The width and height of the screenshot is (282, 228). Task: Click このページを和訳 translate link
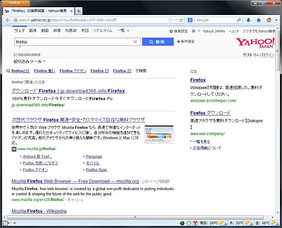coord(155,182)
